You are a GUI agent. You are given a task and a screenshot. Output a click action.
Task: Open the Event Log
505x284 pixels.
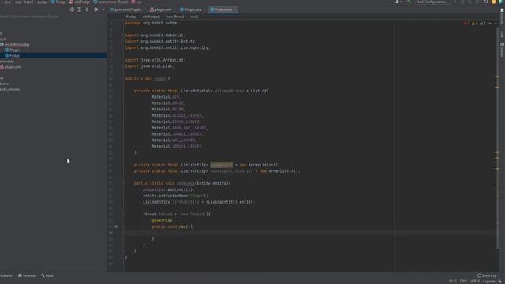coord(487,275)
